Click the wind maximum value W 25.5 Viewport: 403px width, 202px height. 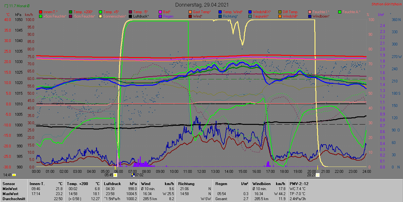click(168, 194)
